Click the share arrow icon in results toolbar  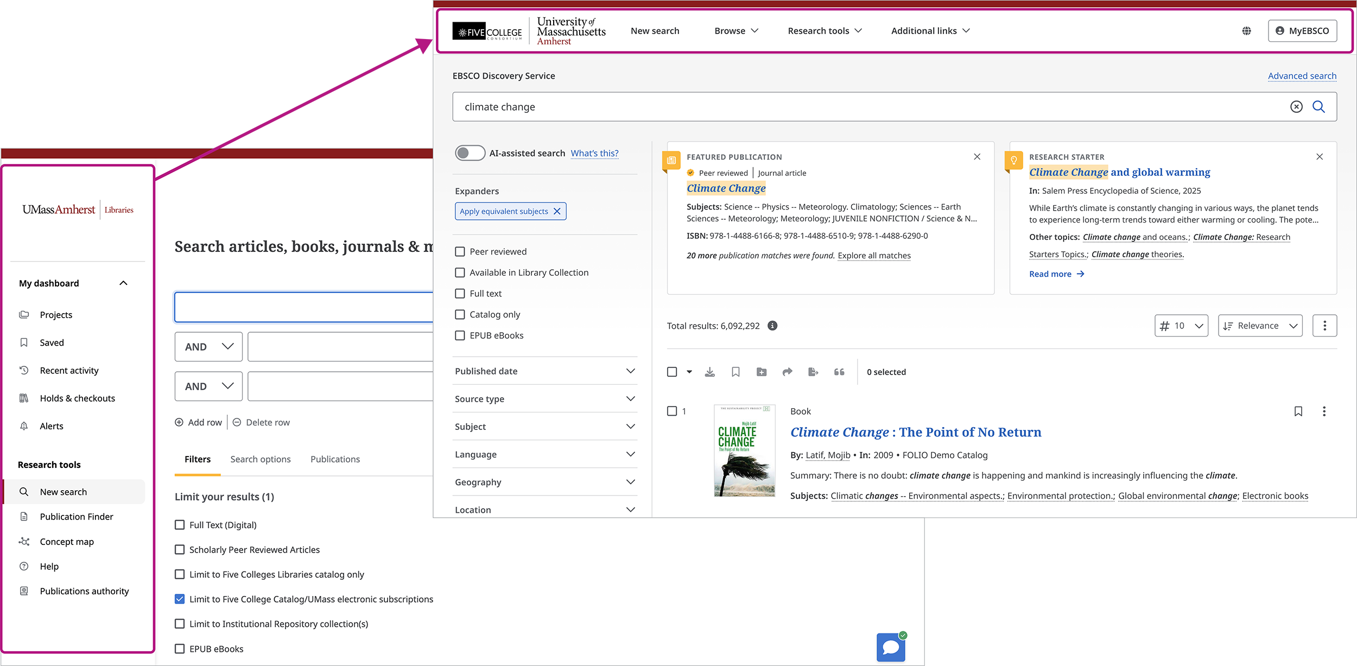point(787,372)
